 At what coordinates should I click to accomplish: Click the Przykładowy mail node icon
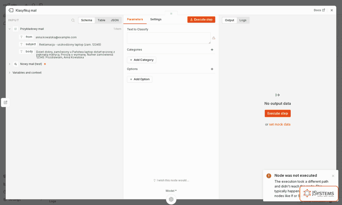point(16,29)
